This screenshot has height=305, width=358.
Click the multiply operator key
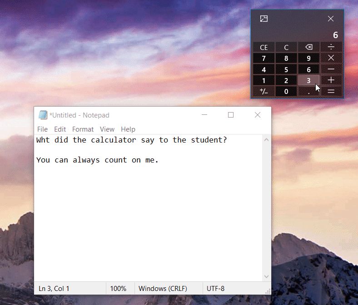point(331,58)
